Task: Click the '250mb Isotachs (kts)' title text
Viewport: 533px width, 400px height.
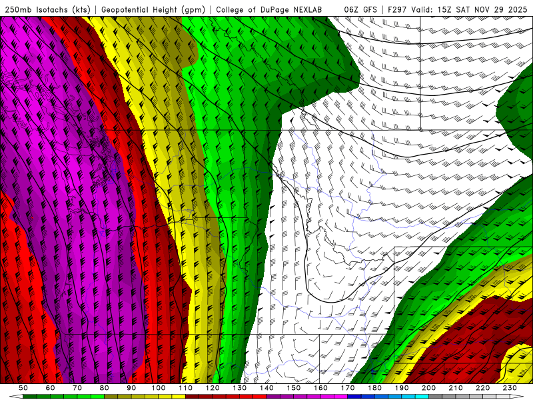Action: (48, 9)
